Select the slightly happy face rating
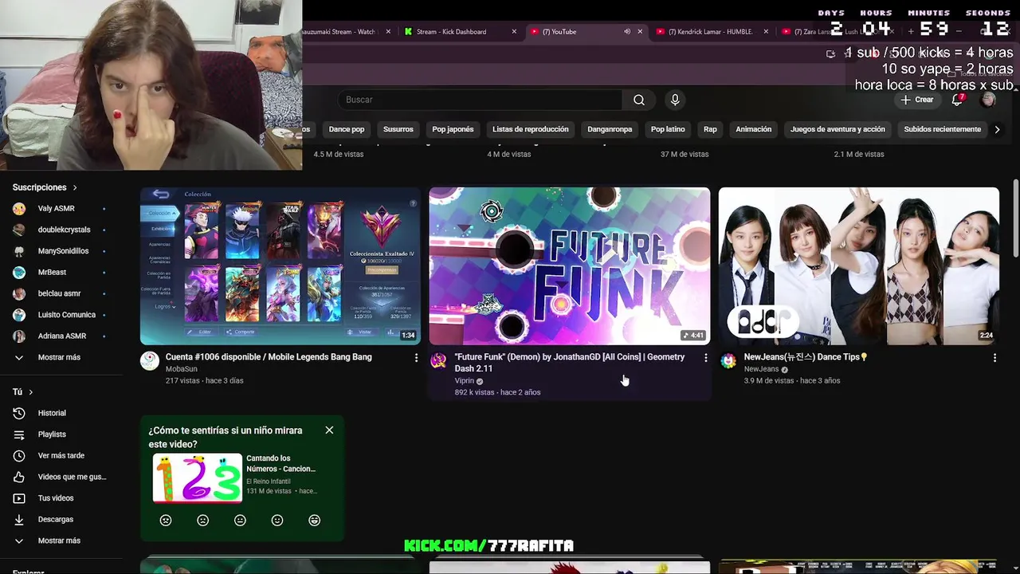The width and height of the screenshot is (1020, 574). [277, 521]
